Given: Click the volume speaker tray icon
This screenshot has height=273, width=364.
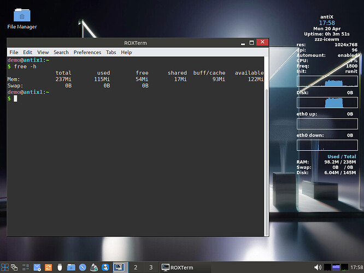Looking at the screenshot, I should 318,268.
